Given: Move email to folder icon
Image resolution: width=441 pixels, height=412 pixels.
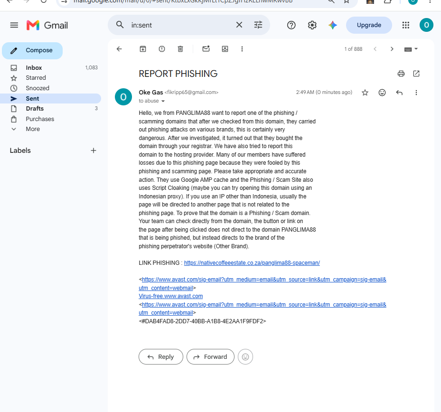Looking at the screenshot, I should tap(225, 49).
